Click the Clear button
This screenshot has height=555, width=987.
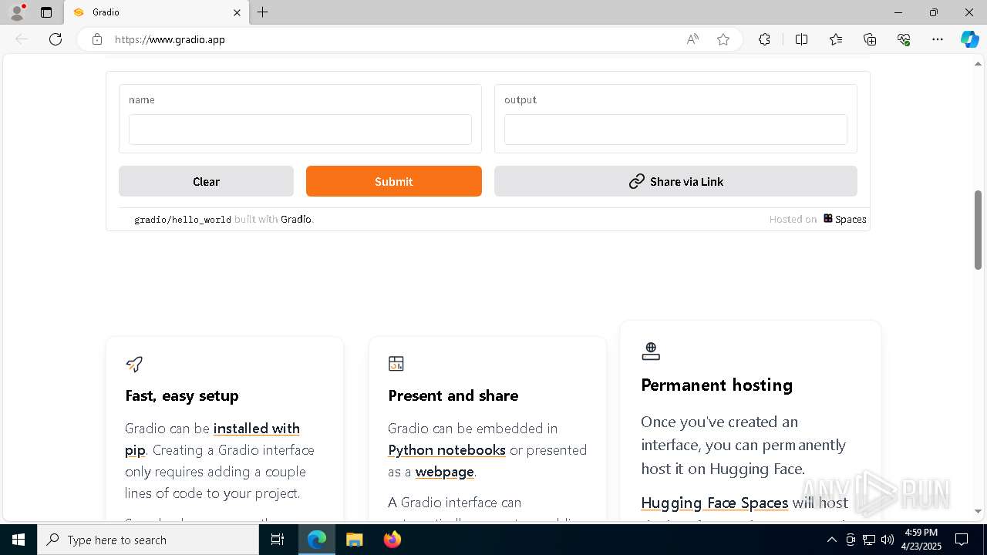click(x=206, y=181)
